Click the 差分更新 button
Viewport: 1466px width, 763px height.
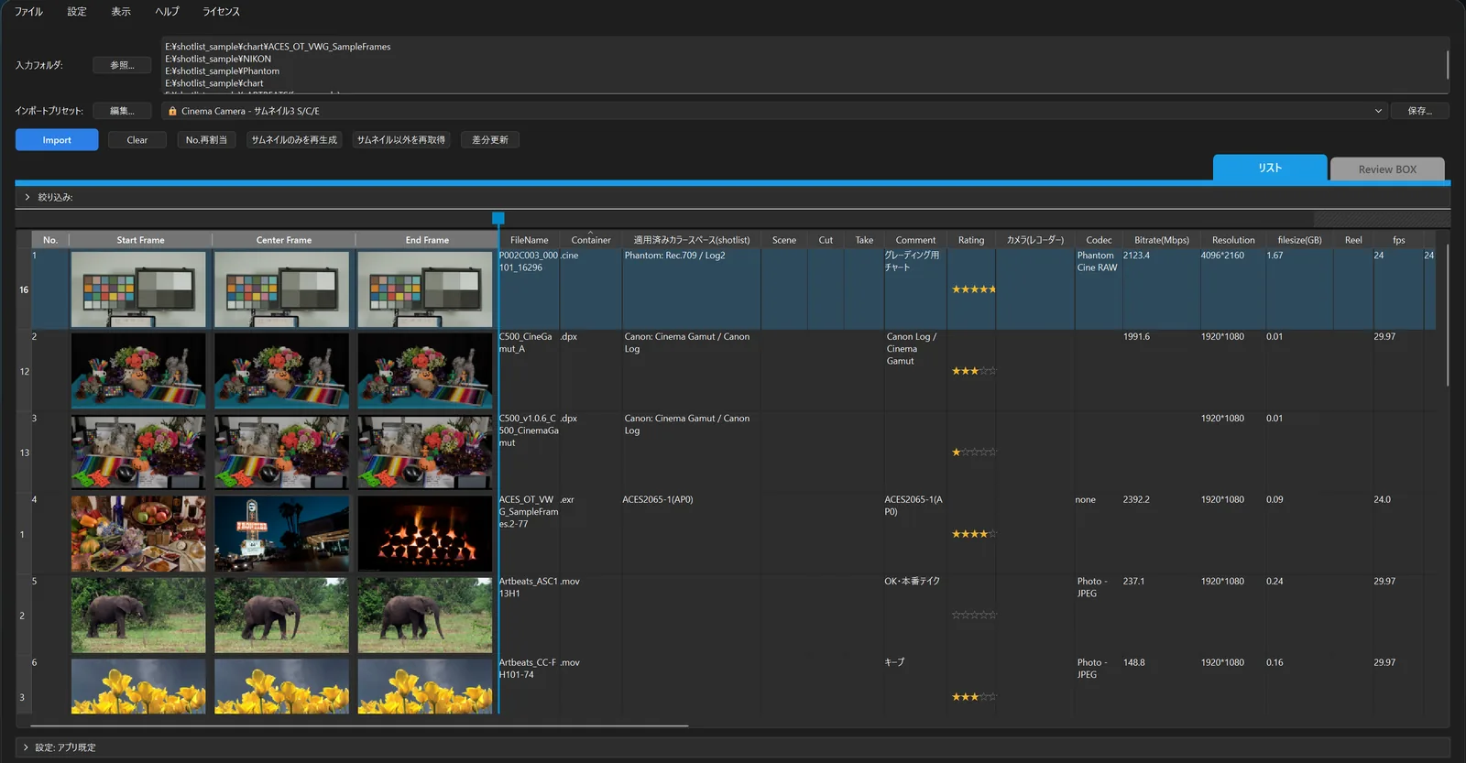(x=490, y=140)
